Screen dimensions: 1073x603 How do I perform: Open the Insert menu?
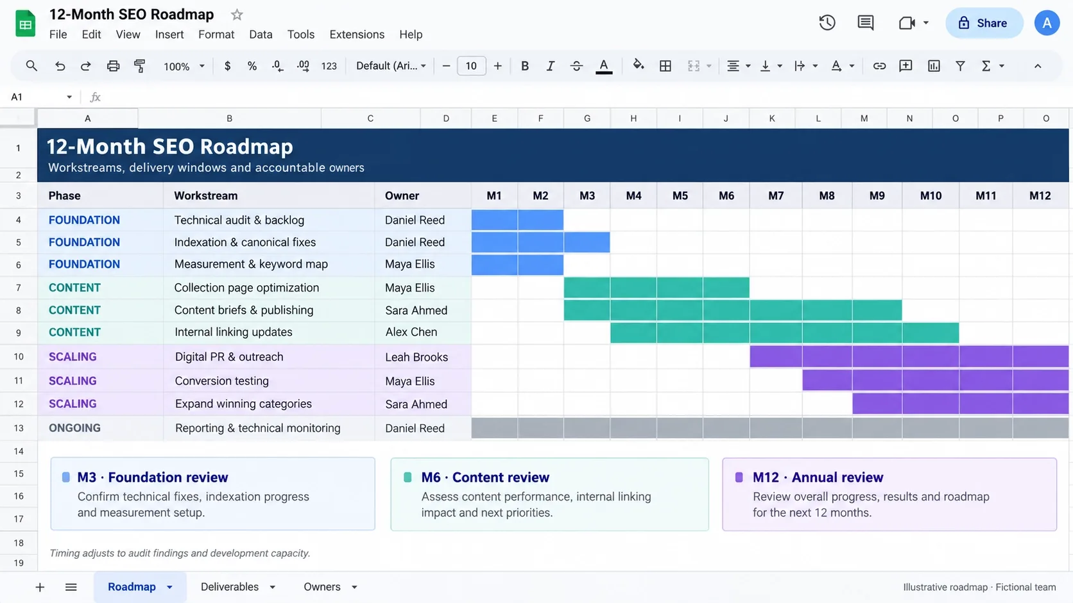(x=169, y=35)
